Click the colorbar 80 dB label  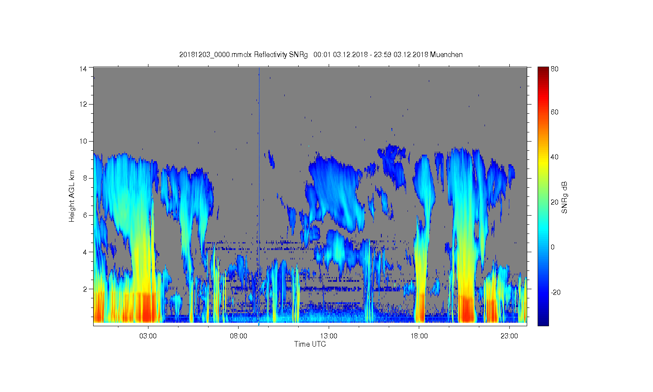[x=555, y=69]
